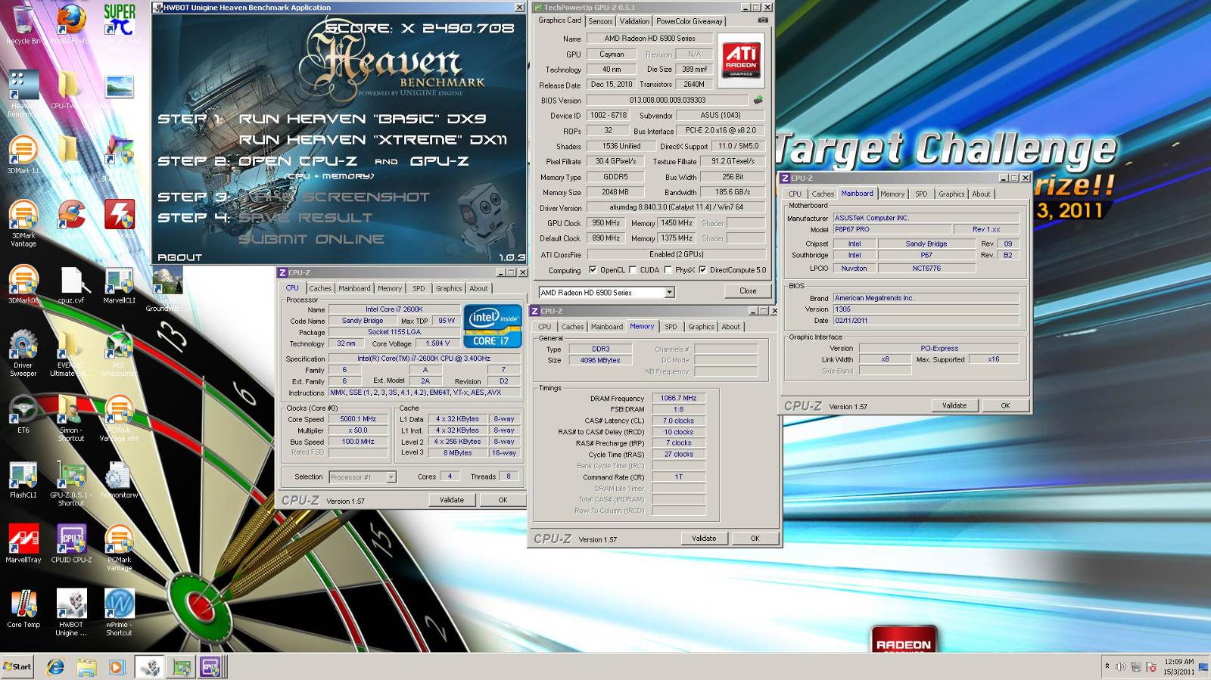Select the SPD tab in the CPU-Z memory window
The height and width of the screenshot is (680, 1211).
point(671,327)
